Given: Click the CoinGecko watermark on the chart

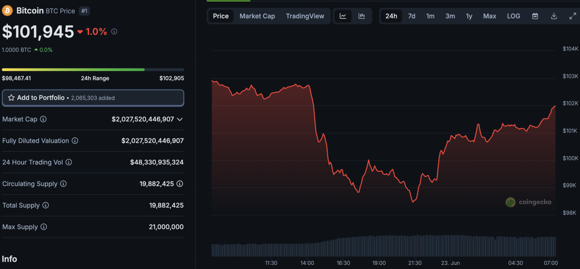Looking at the screenshot, I should [x=529, y=202].
